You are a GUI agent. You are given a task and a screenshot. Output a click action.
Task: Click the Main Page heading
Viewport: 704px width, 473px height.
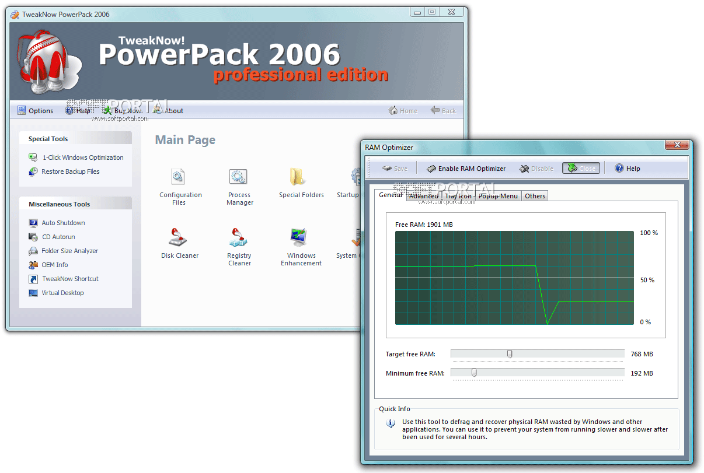click(185, 140)
